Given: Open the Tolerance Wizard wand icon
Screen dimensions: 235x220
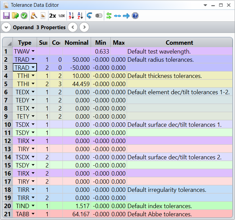Looking at the screenshot, I should [34, 16].
